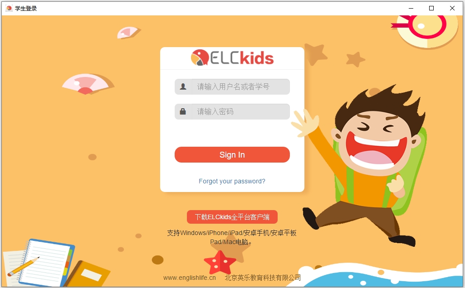Minimize the student login window
This screenshot has width=465, height=288.
(x=411, y=8)
